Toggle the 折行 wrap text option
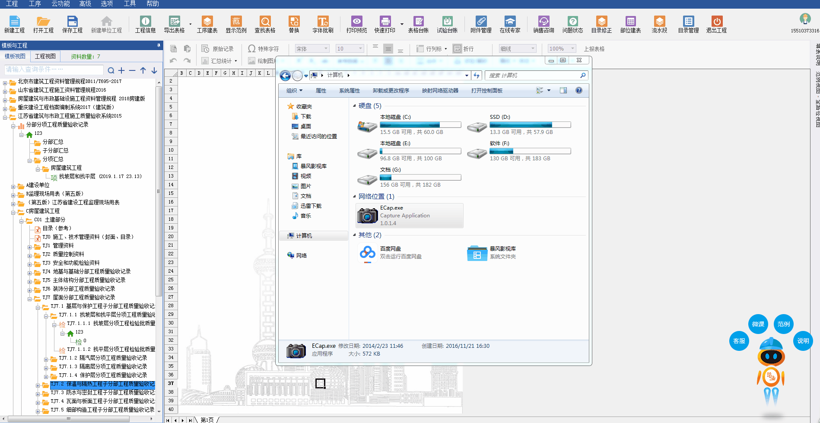The image size is (820, 423). [464, 49]
